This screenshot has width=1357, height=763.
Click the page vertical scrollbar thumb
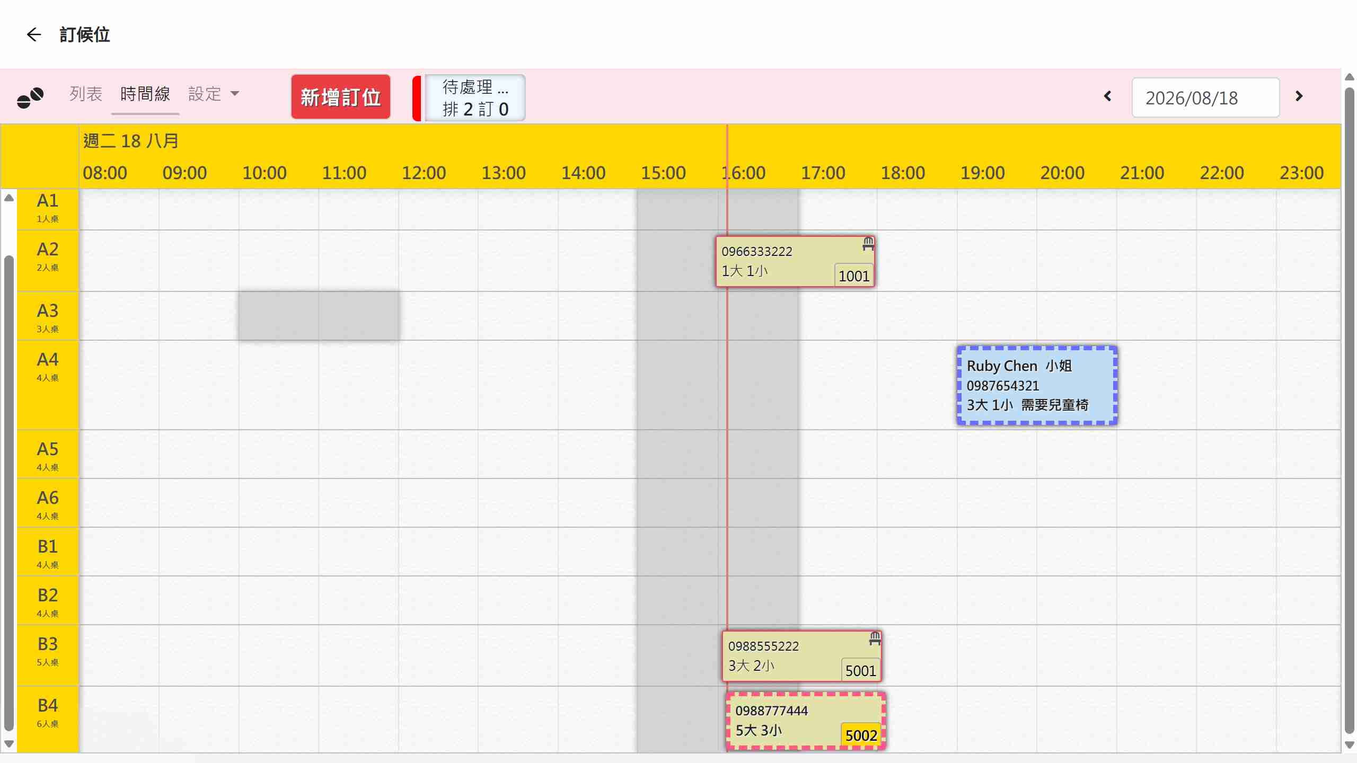pos(1350,411)
